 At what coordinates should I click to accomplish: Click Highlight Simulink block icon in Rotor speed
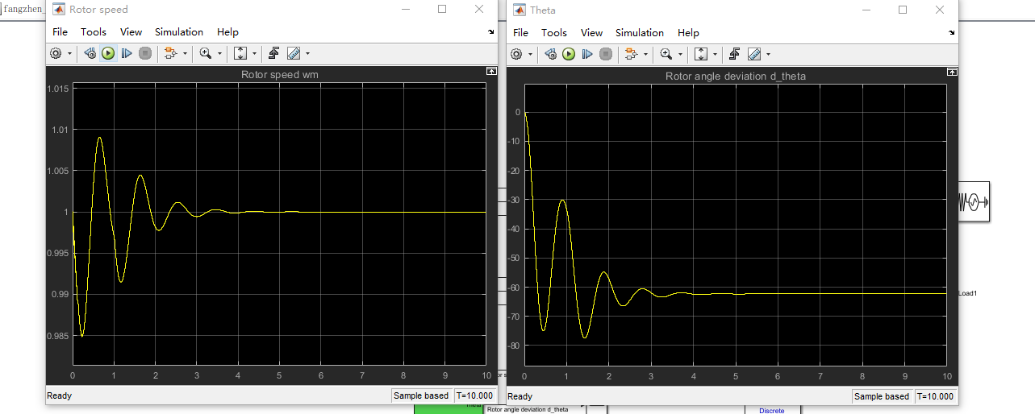point(170,53)
